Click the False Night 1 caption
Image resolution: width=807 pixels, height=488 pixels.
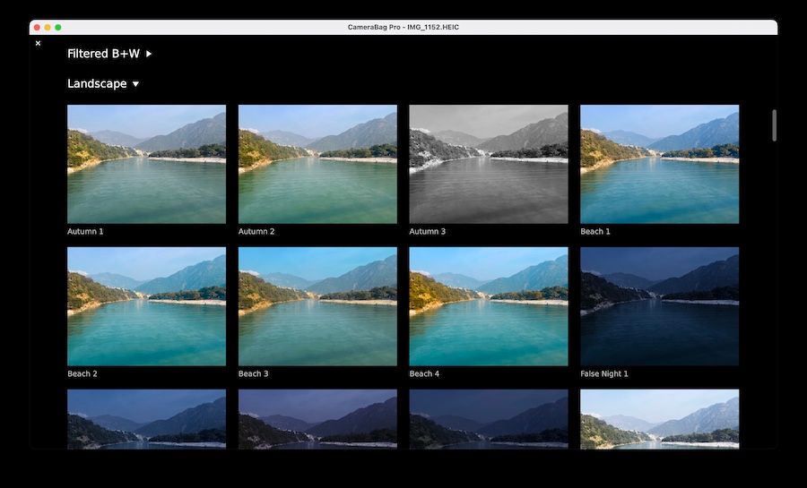[603, 374]
